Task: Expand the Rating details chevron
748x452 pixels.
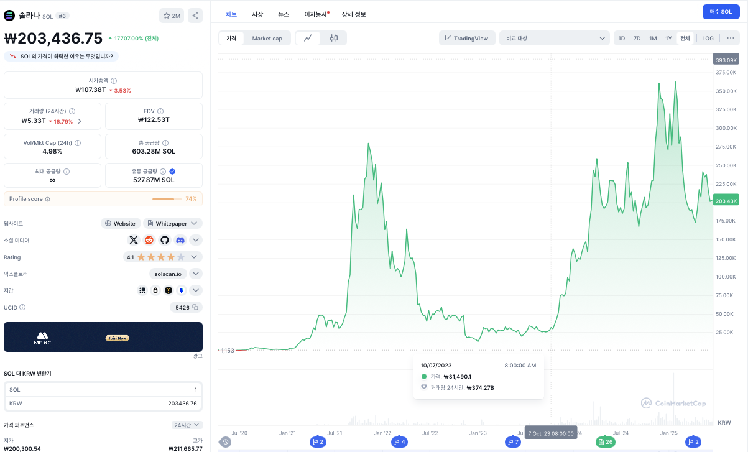Action: tap(195, 257)
